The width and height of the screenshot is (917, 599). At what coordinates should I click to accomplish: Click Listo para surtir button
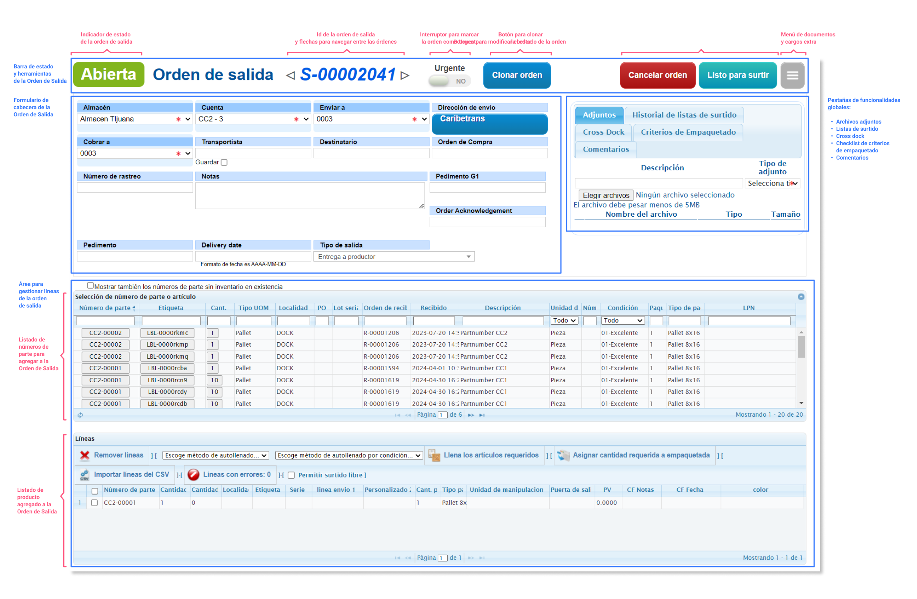(738, 75)
